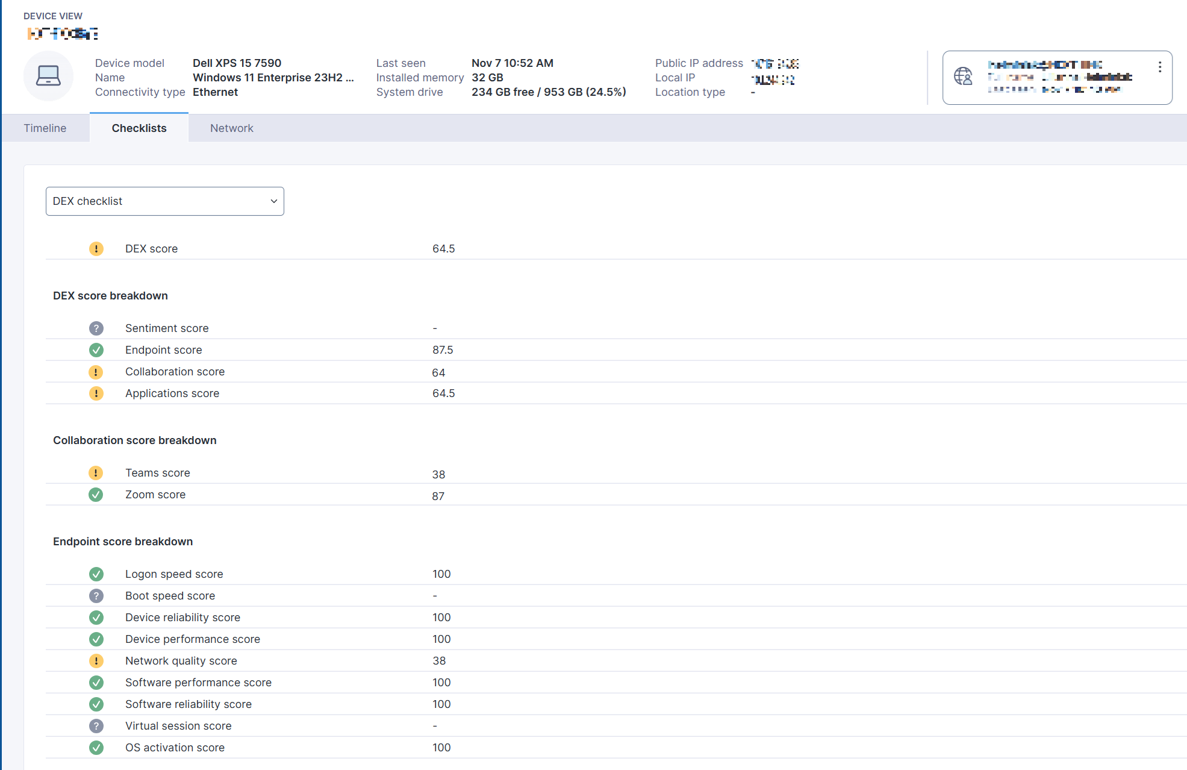Click the Zoom score green check icon
The height and width of the screenshot is (770, 1187).
click(x=96, y=495)
